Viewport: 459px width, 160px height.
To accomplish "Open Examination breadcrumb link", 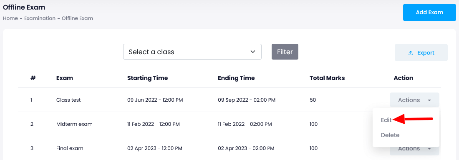I will point(40,18).
